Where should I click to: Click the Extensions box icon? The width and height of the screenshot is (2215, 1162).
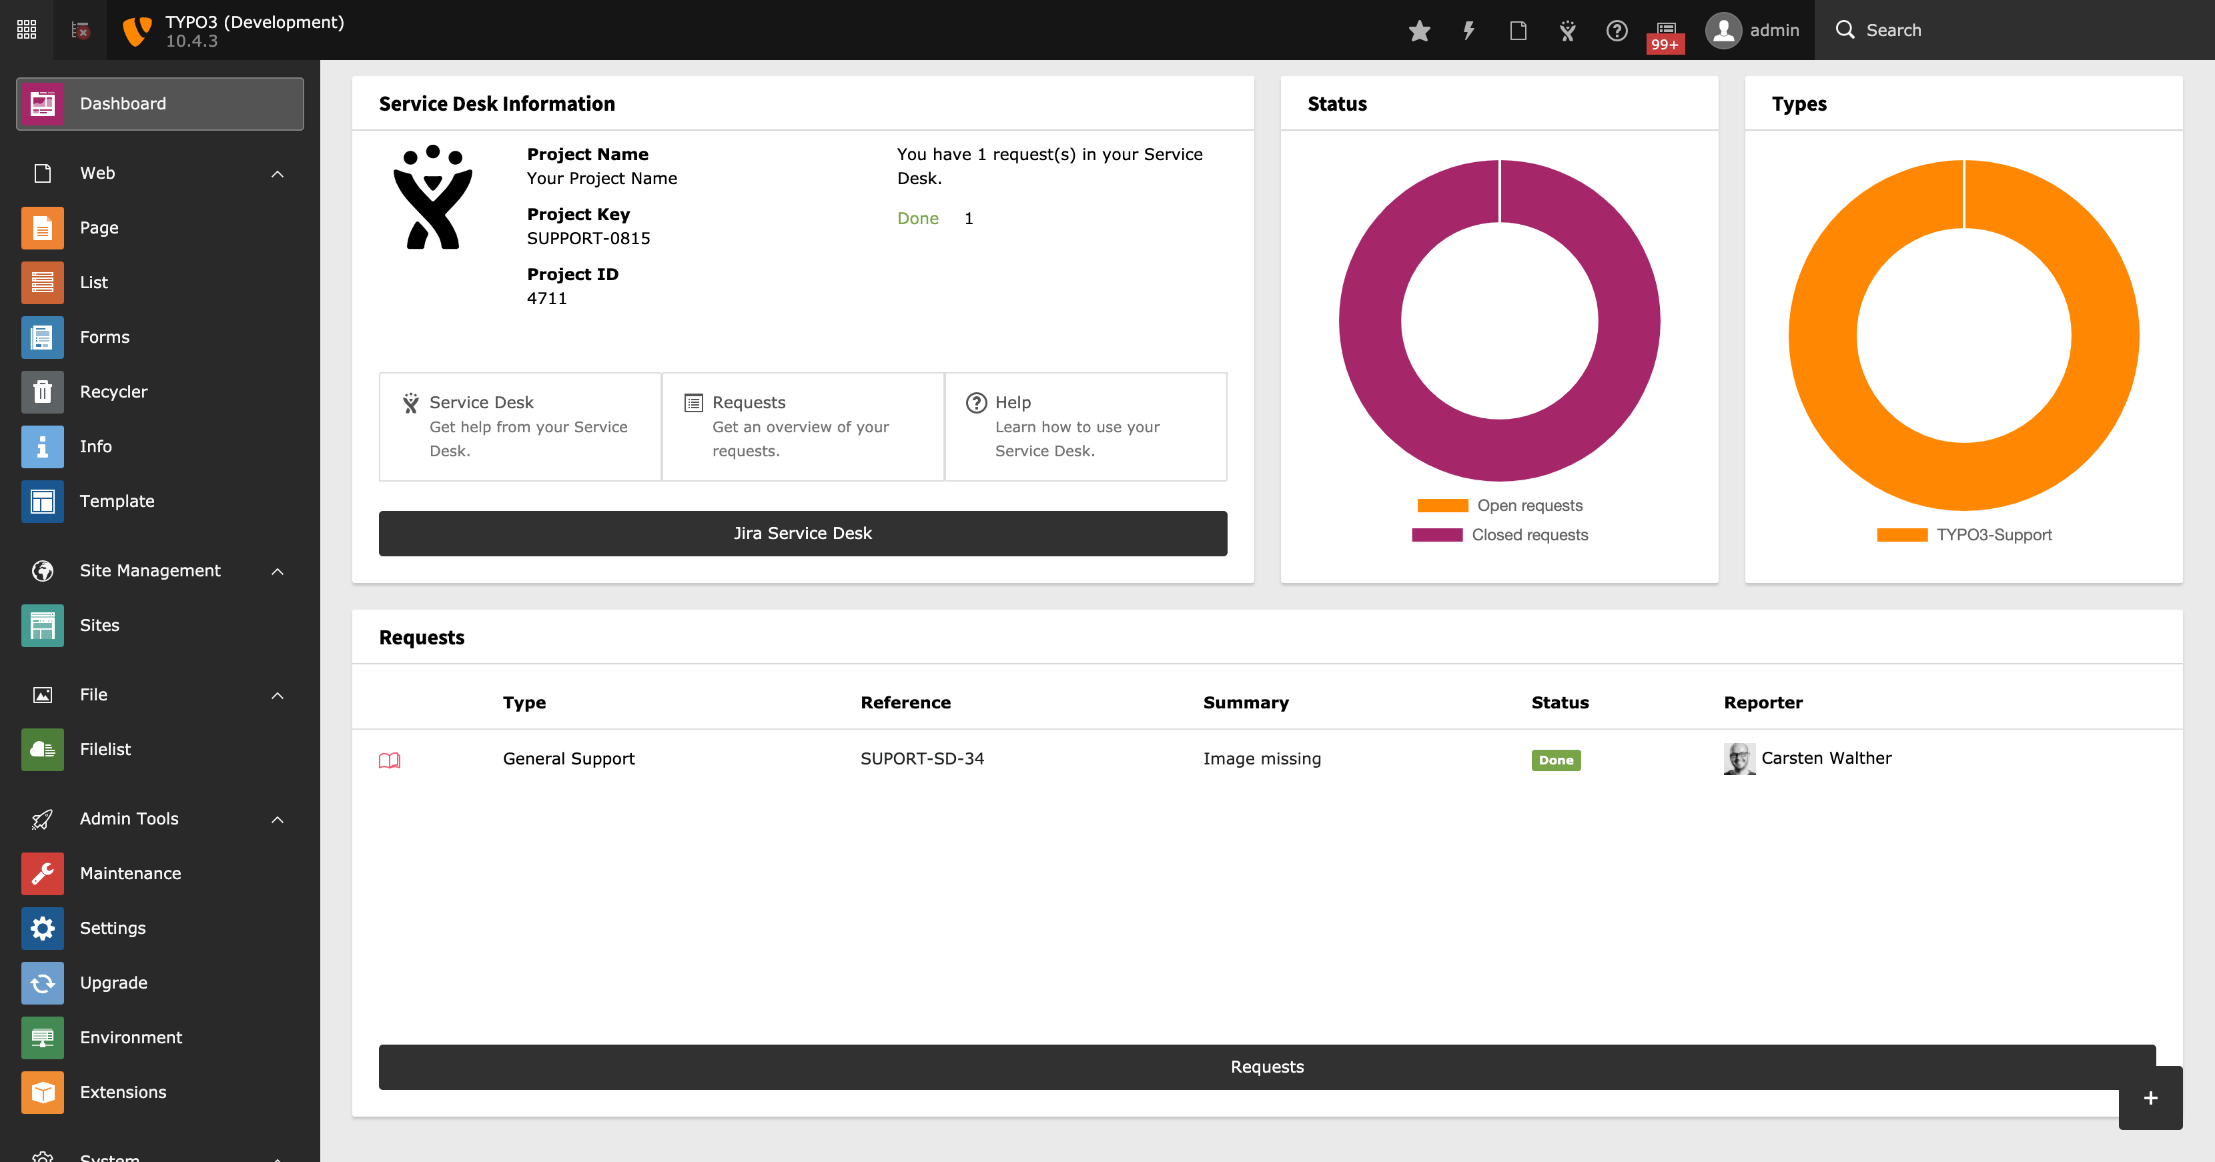point(42,1093)
